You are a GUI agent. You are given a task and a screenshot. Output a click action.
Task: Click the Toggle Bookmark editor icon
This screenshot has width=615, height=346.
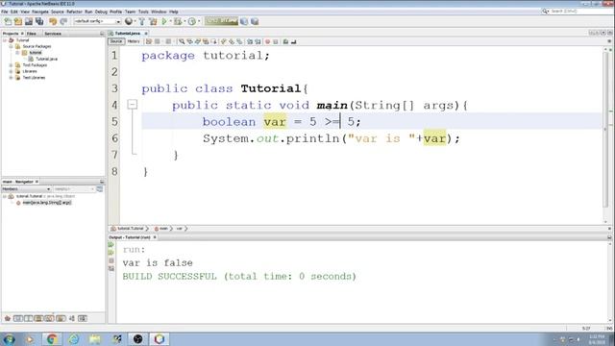point(239,41)
